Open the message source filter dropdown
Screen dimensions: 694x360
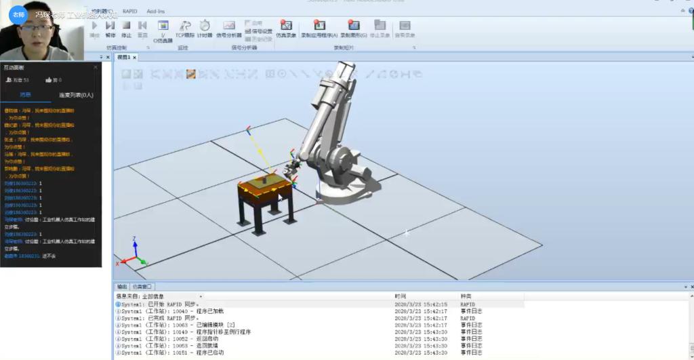pos(201,296)
